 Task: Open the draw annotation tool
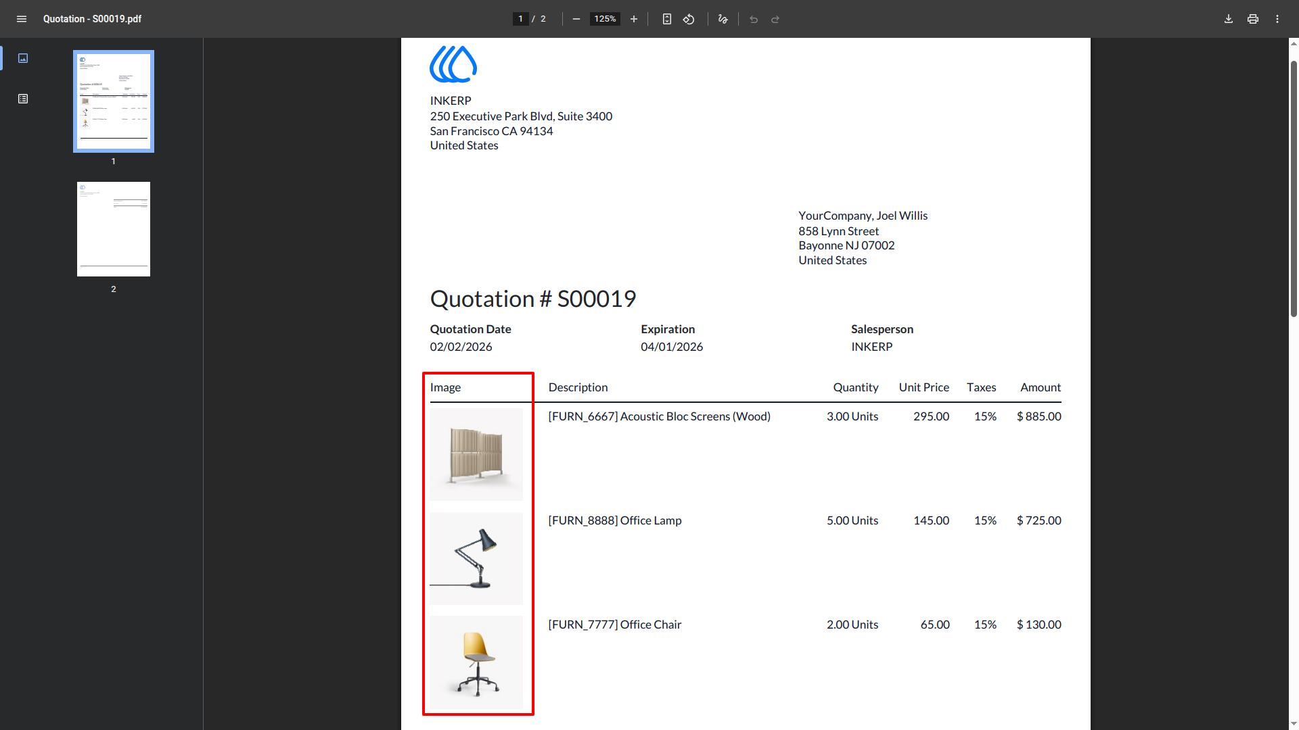tap(723, 19)
